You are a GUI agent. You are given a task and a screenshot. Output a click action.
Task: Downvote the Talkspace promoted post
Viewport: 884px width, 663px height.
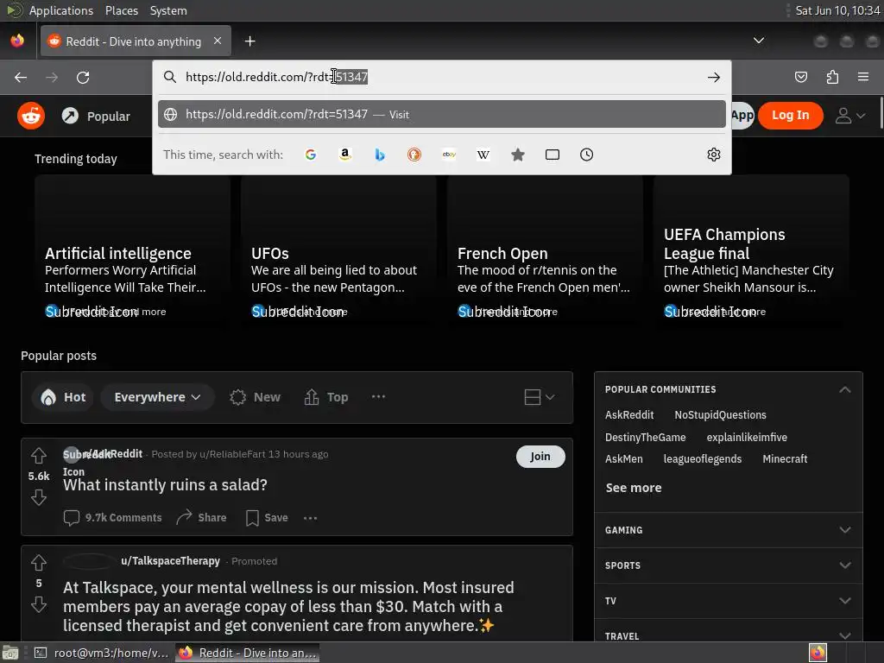pos(39,604)
